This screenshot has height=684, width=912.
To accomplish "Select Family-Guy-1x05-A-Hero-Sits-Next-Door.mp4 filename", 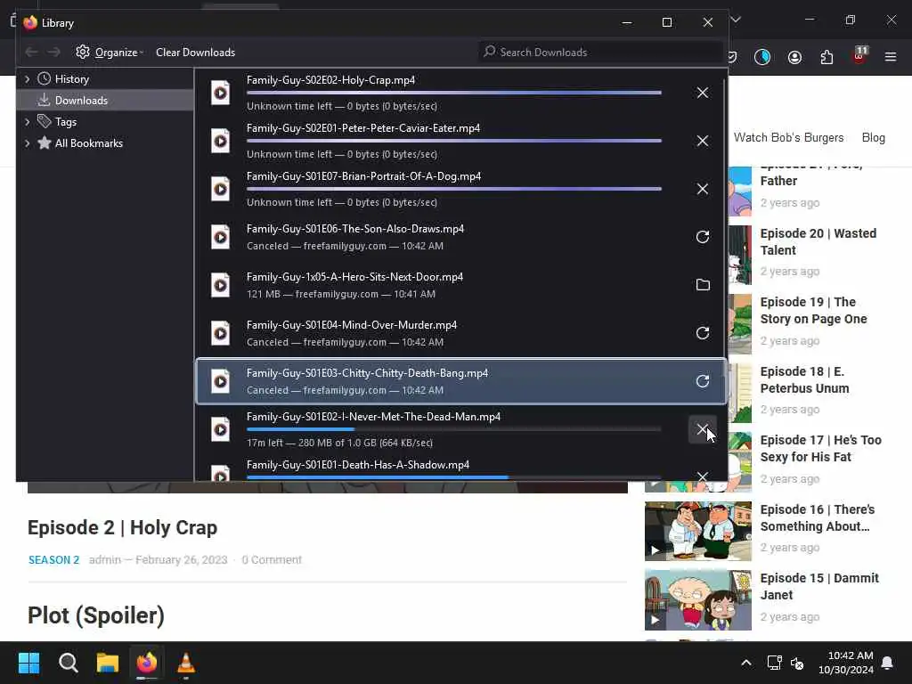I will [354, 277].
